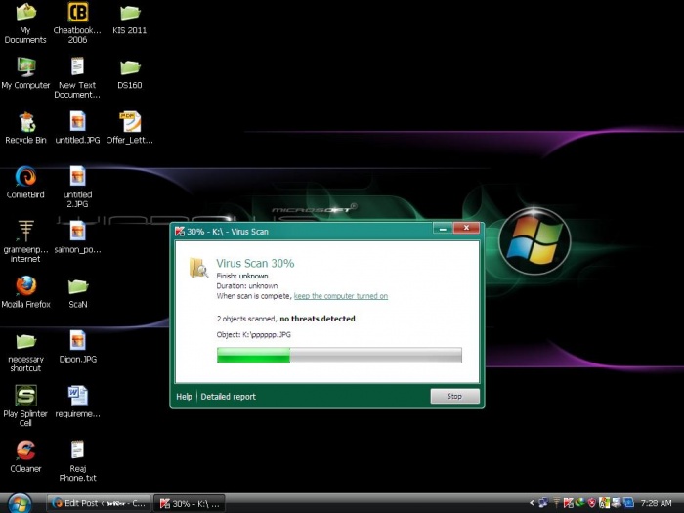The height and width of the screenshot is (513, 684).
Task: Open the KIS 2011 folder
Action: pyautogui.click(x=129, y=14)
